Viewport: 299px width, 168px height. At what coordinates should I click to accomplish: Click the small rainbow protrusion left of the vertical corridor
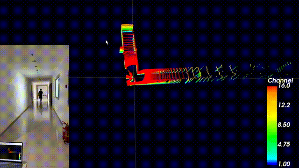(x=121, y=50)
